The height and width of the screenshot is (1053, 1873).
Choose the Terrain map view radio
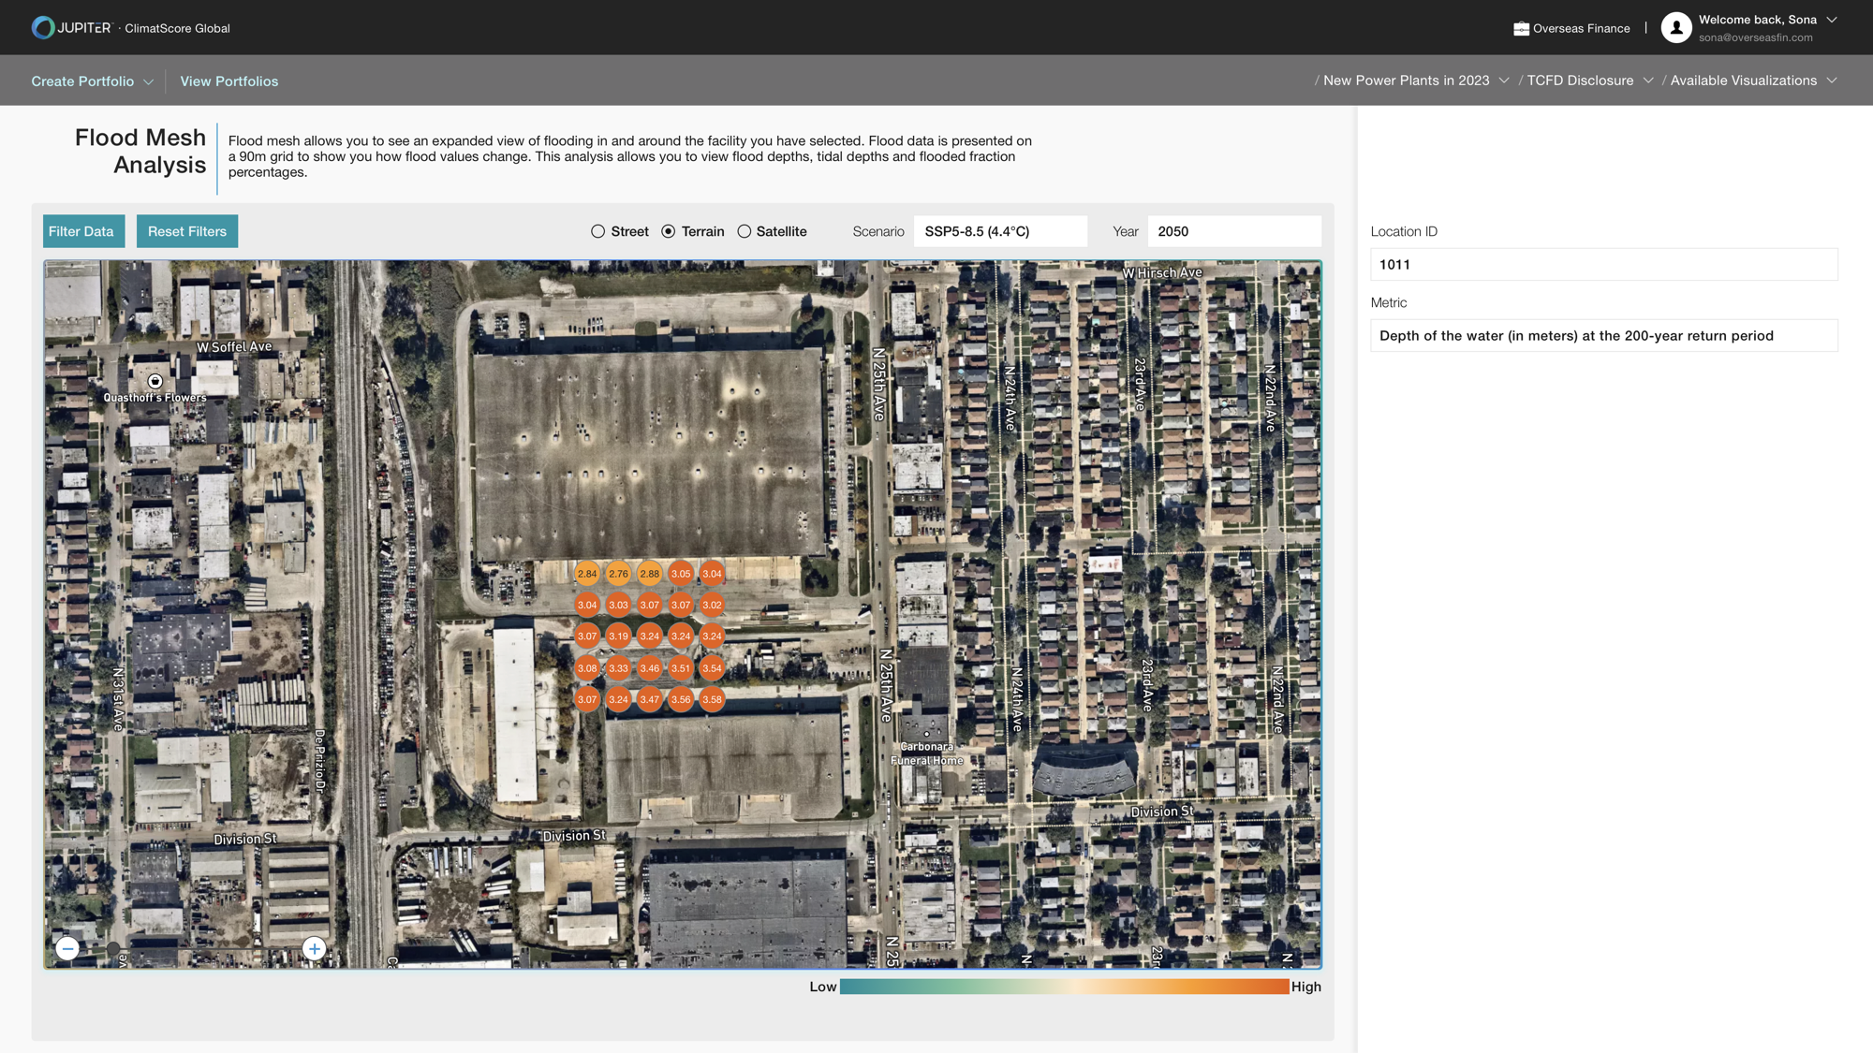coord(669,231)
